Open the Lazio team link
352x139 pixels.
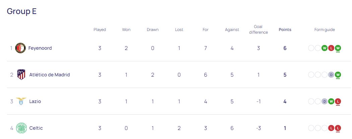coord(35,101)
